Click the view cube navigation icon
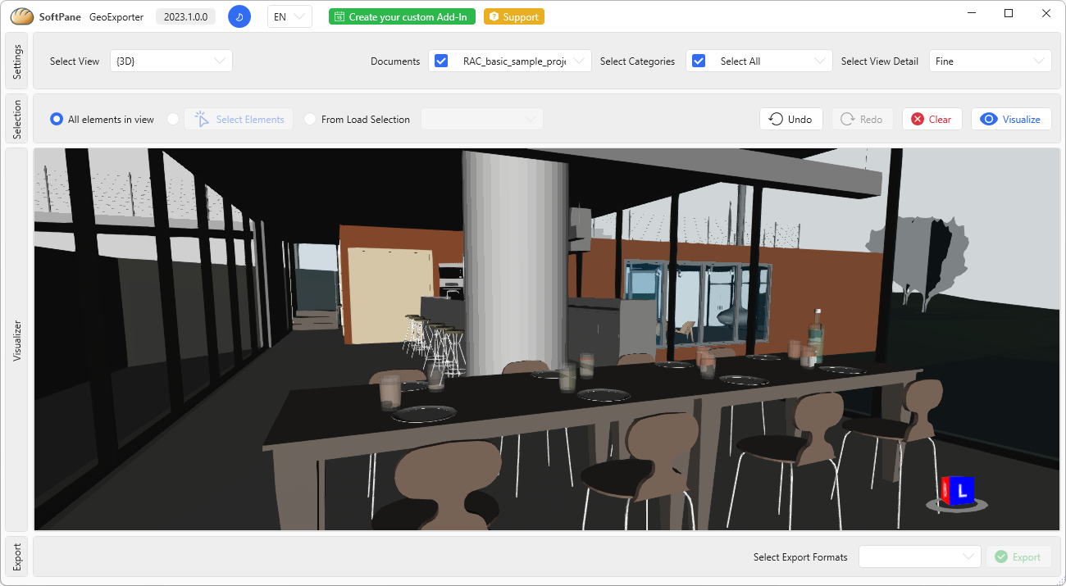Screen dimensions: 1066x586 coord(956,492)
